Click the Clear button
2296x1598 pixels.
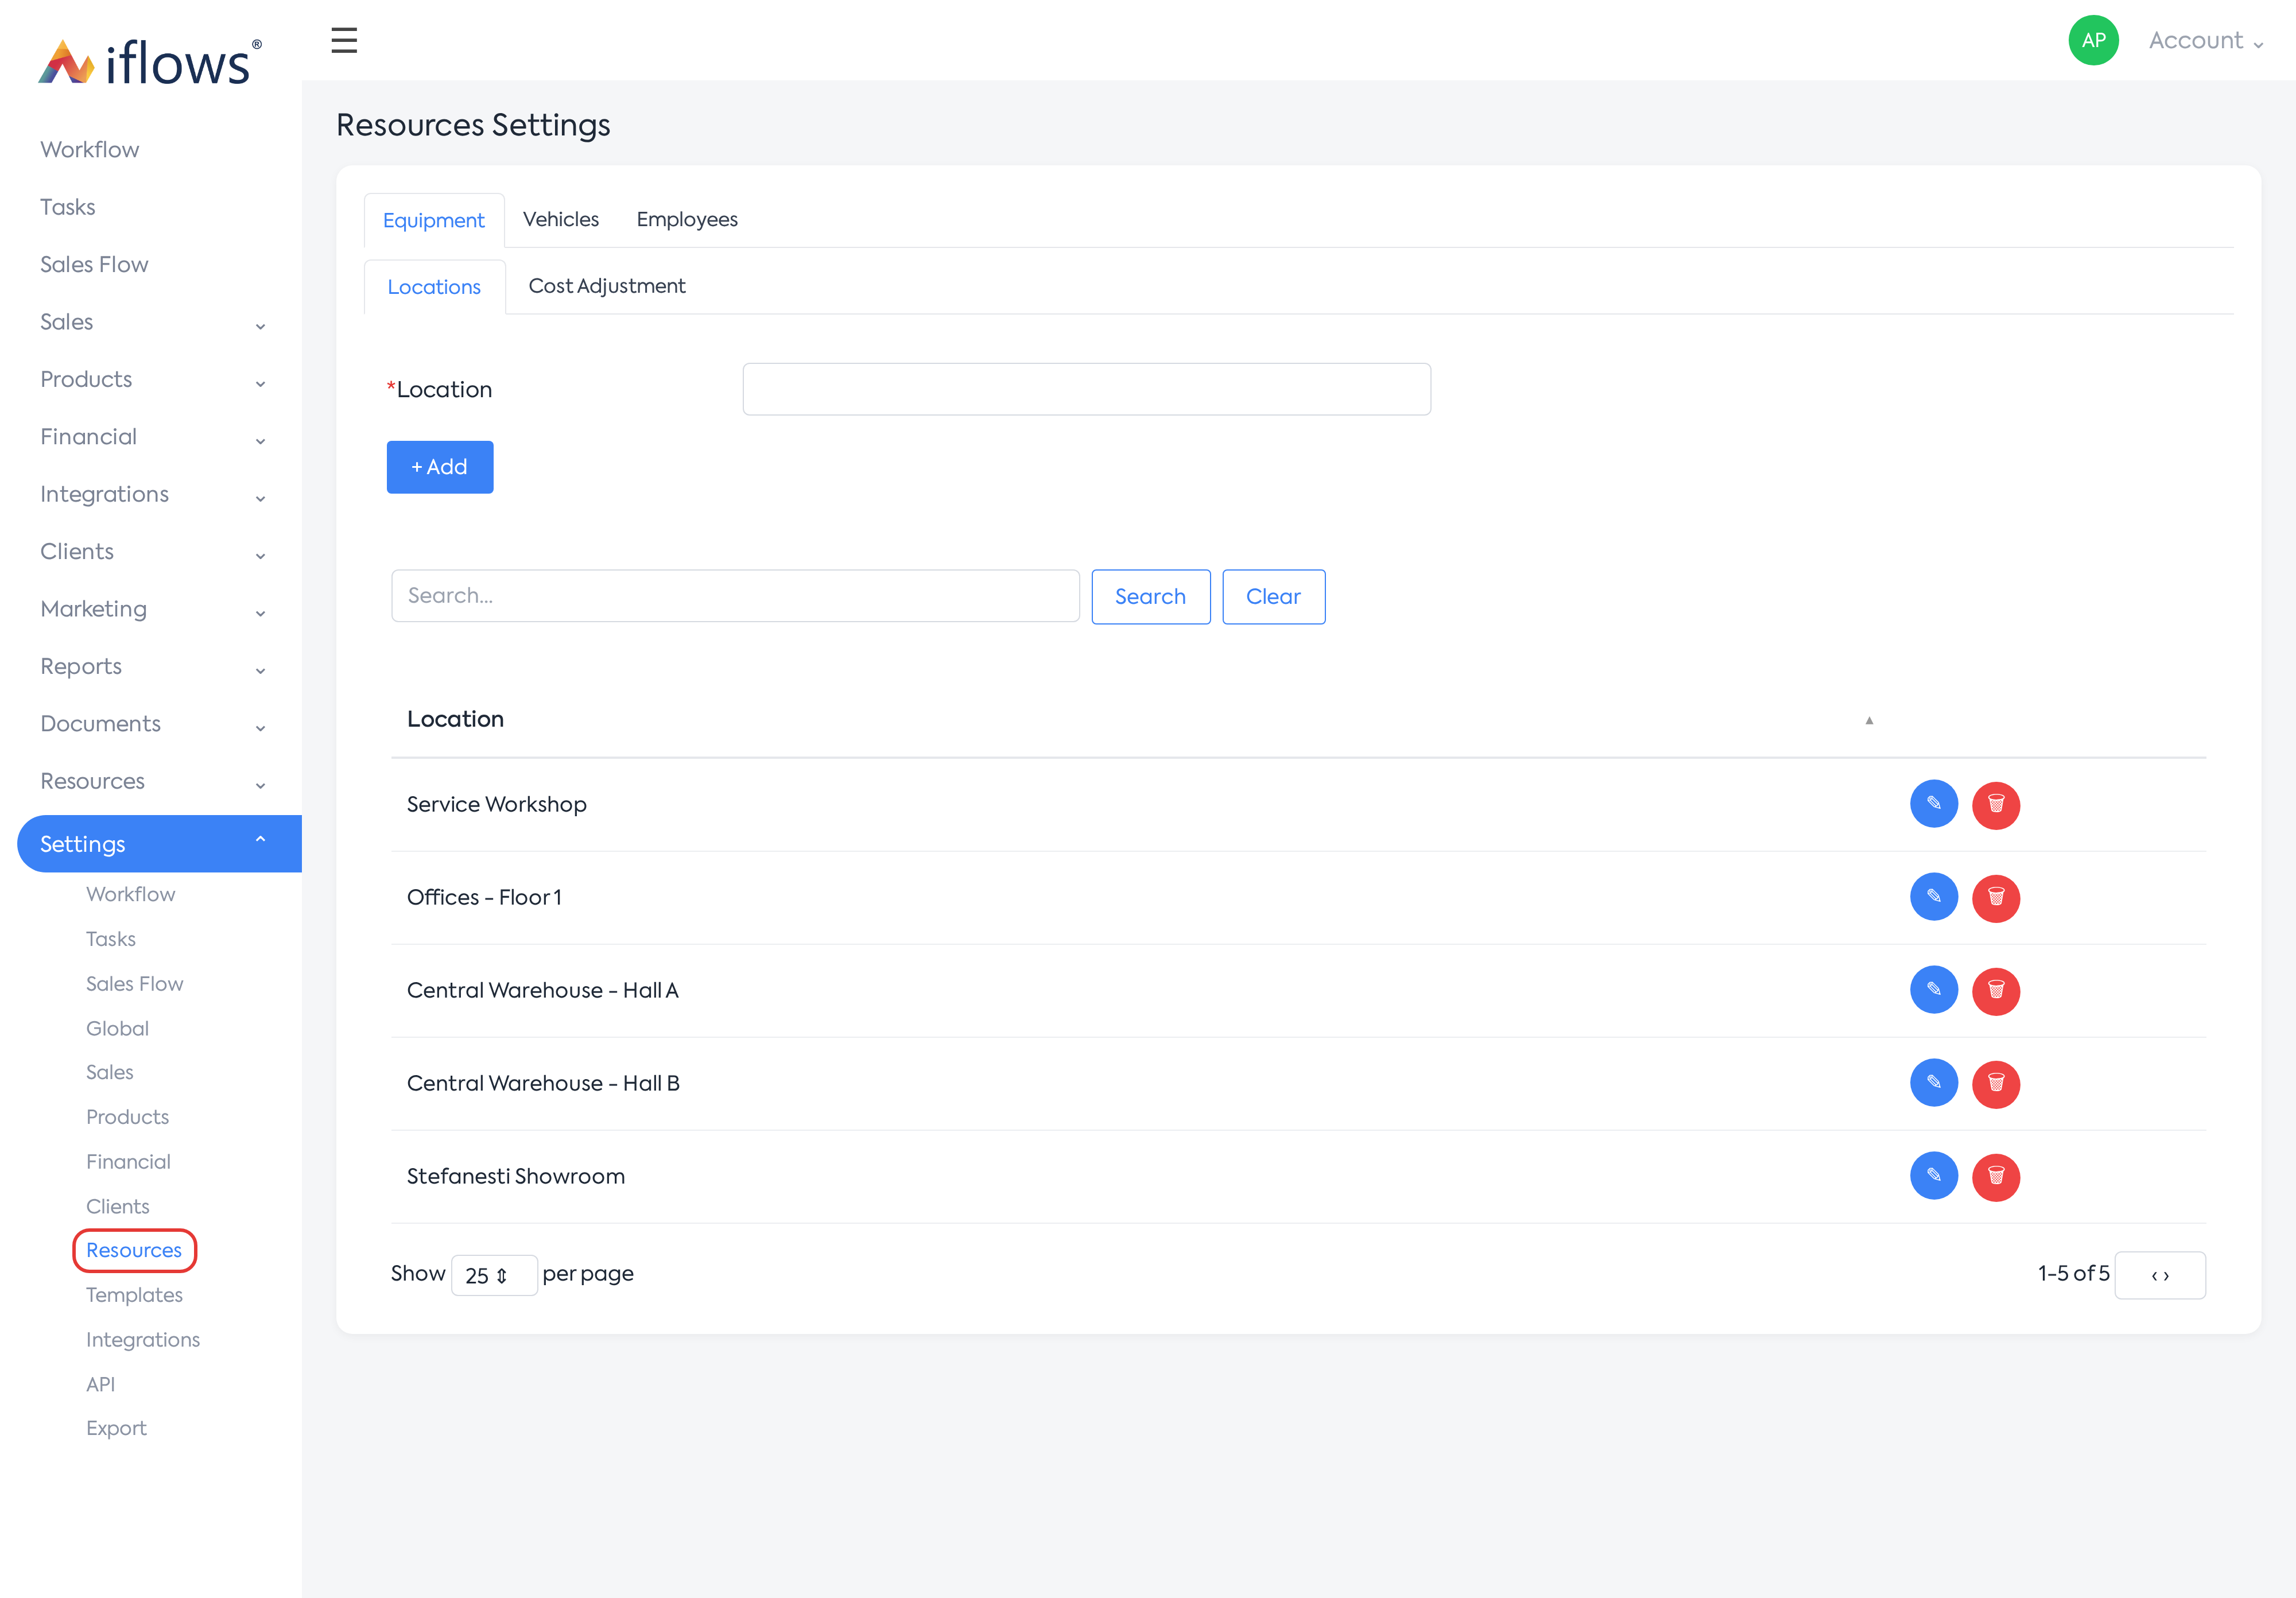coord(1273,597)
